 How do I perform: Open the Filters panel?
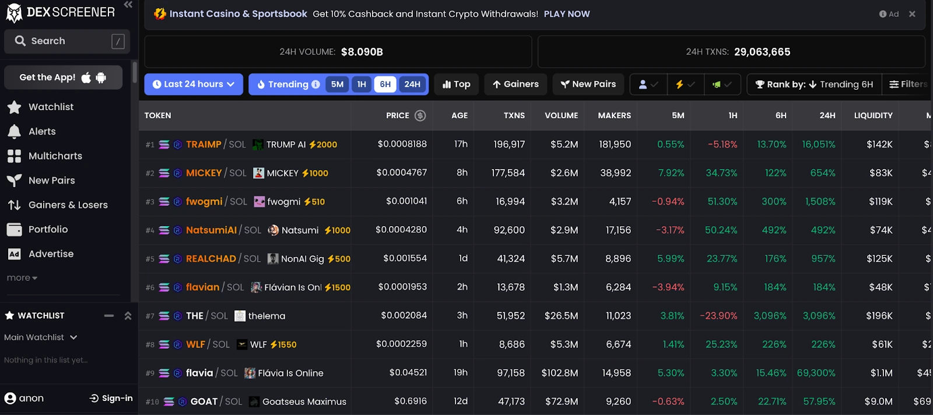pyautogui.click(x=907, y=85)
